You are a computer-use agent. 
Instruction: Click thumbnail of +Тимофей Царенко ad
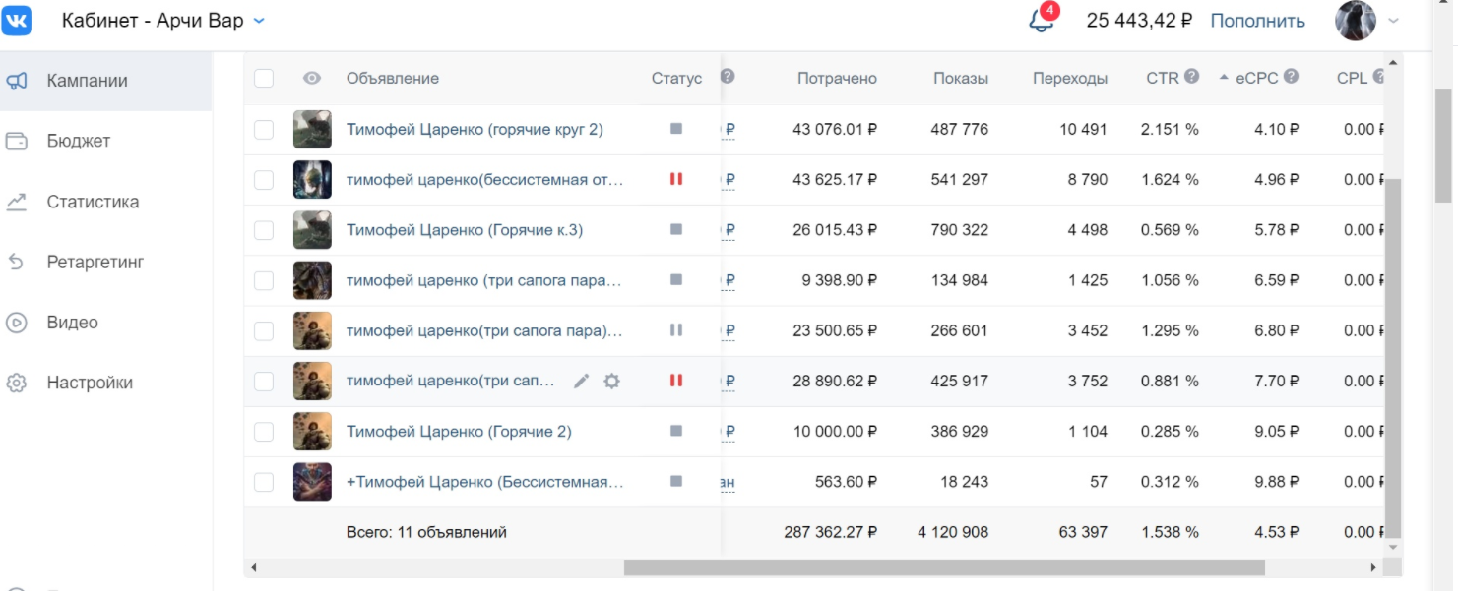[312, 482]
